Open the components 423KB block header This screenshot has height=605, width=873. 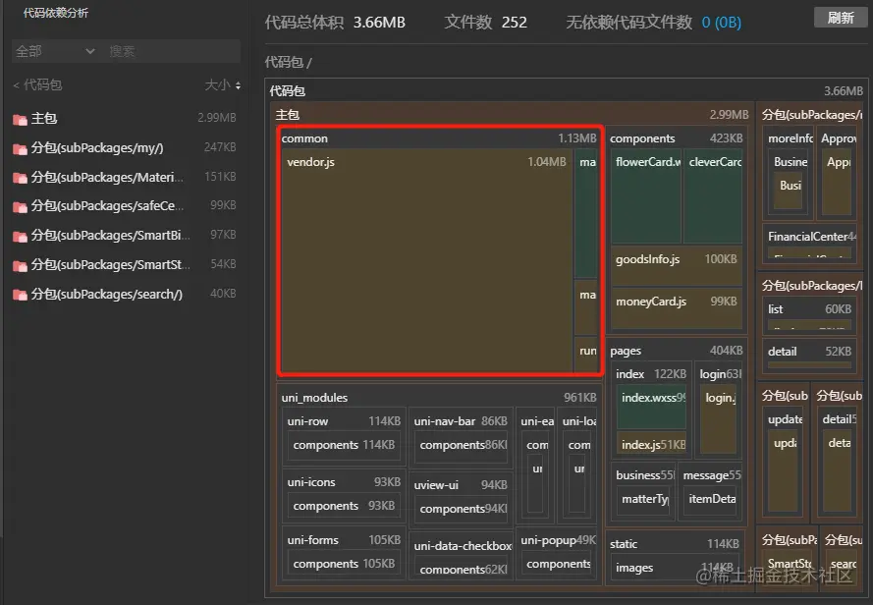click(676, 138)
